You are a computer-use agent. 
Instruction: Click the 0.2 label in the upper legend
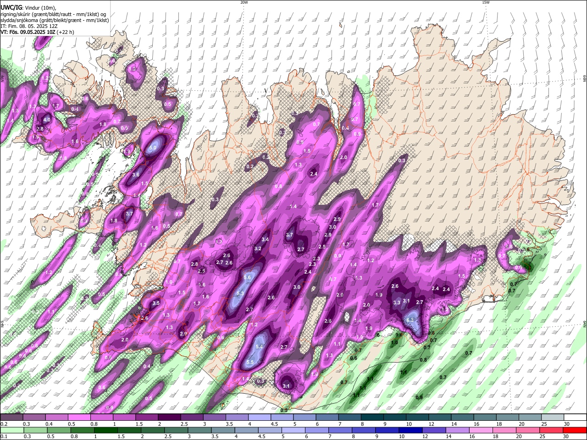click(3, 424)
